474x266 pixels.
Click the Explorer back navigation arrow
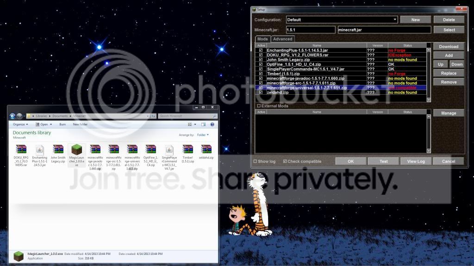13,116
